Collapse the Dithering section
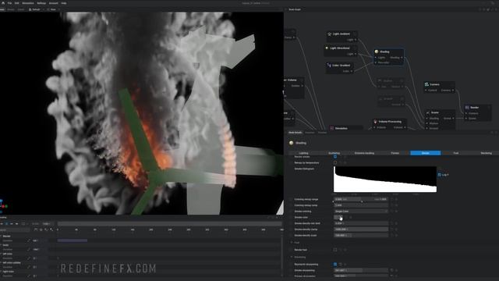The width and height of the screenshot is (499, 281). click(x=292, y=257)
